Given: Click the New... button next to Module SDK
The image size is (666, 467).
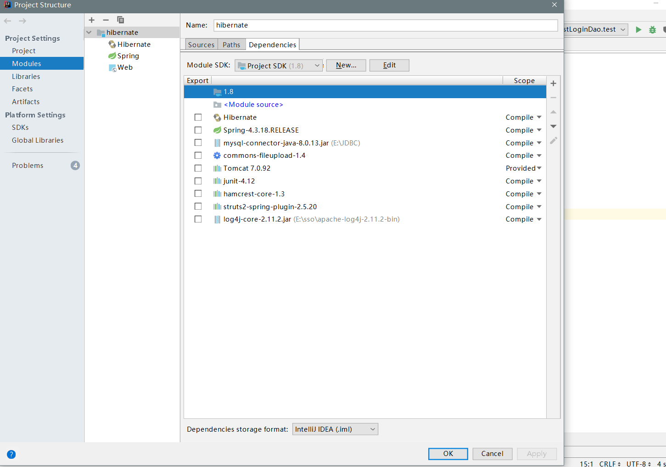Looking at the screenshot, I should pyautogui.click(x=346, y=65).
